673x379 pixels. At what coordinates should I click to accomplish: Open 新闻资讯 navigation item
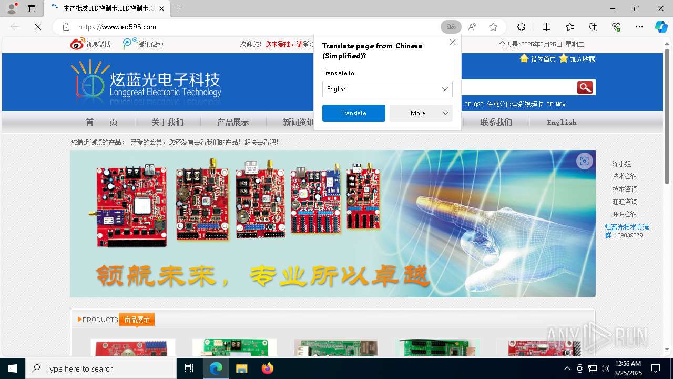point(299,122)
